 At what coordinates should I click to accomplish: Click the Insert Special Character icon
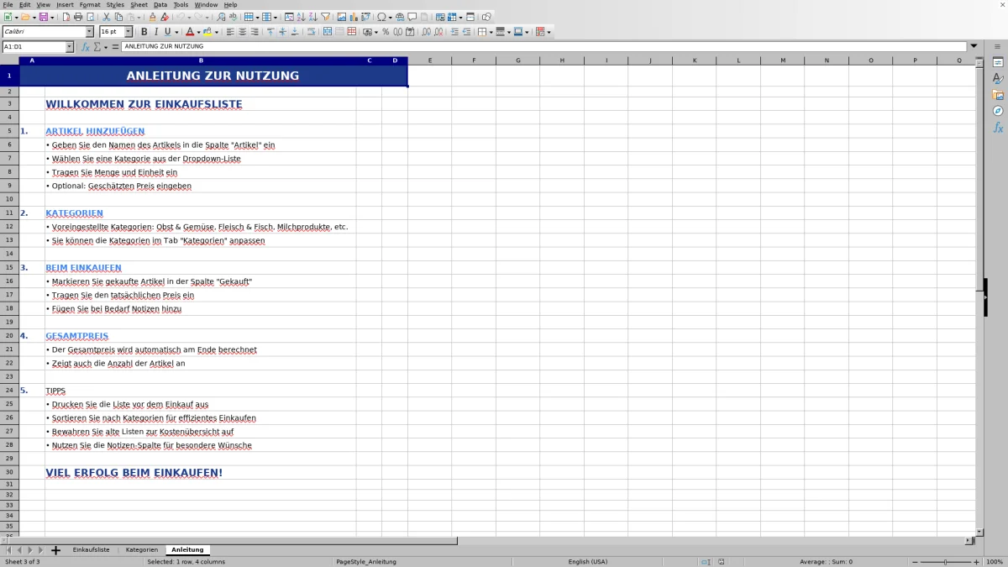(381, 15)
